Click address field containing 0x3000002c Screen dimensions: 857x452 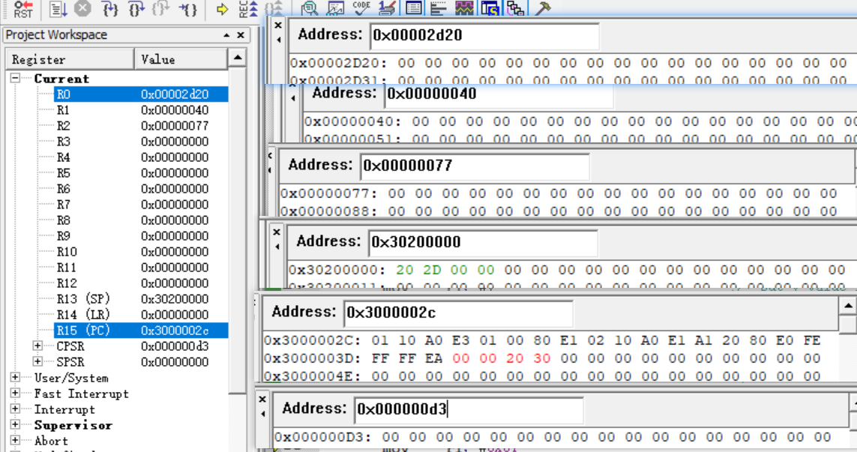(x=458, y=313)
